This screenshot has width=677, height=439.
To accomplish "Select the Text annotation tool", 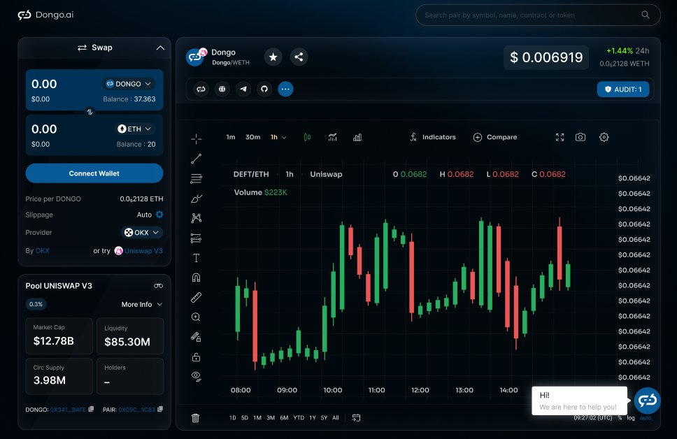I will tap(196, 258).
